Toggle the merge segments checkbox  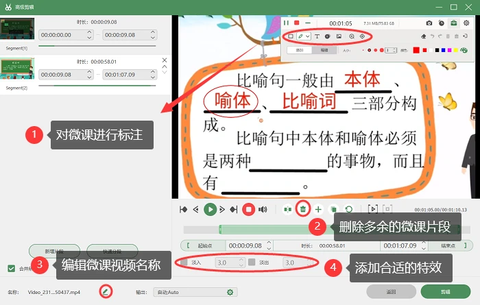pos(12,269)
